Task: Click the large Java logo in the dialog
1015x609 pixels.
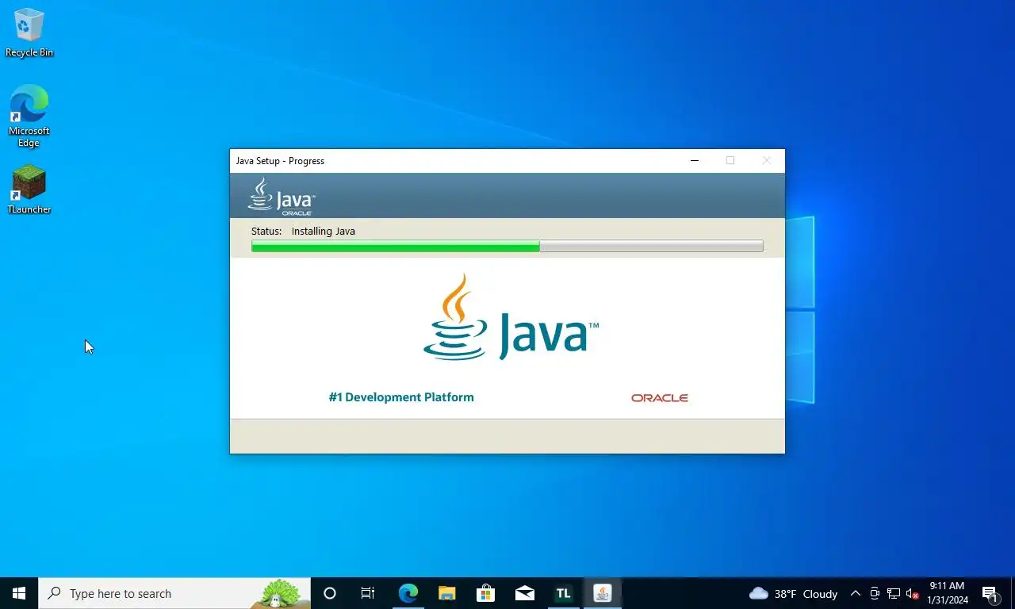Action: coord(511,318)
